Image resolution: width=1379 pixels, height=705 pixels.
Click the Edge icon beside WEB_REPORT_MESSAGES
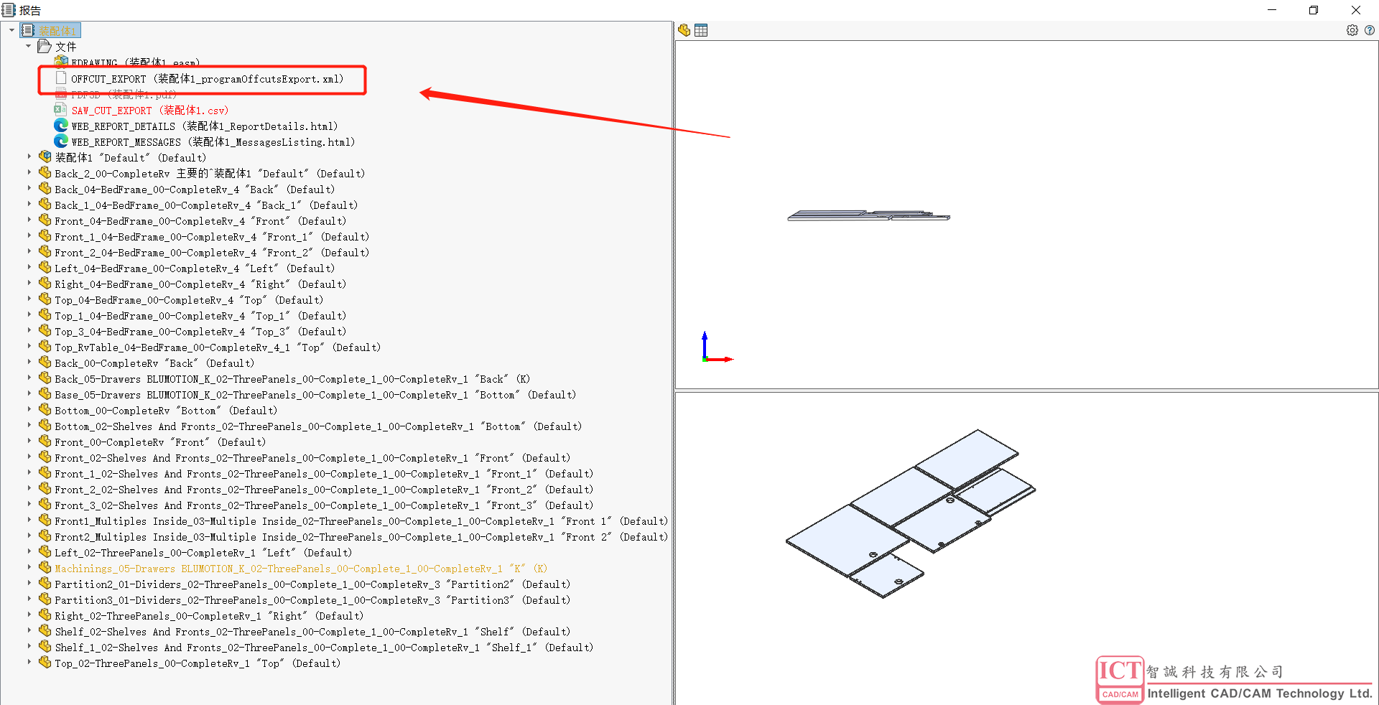(x=61, y=141)
